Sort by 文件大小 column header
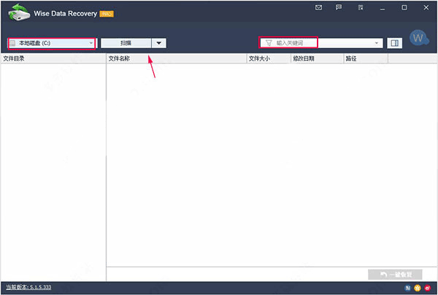The height and width of the screenshot is (295, 438). [x=269, y=58]
